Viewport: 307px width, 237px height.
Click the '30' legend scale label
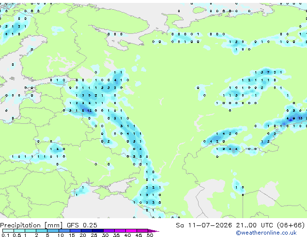106,235
